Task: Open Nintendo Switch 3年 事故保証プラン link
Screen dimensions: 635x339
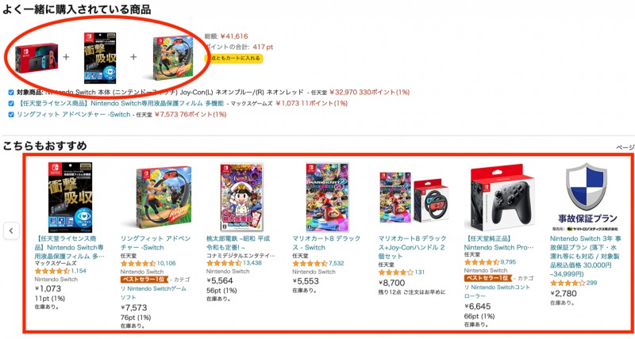Action: tap(585, 256)
